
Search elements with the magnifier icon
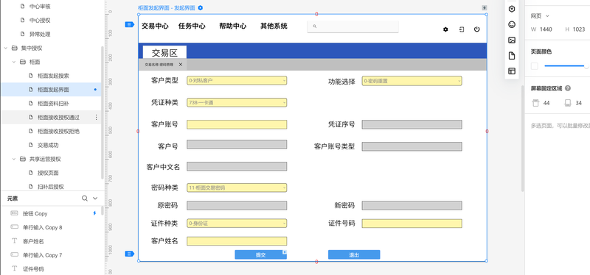pyautogui.click(x=85, y=199)
